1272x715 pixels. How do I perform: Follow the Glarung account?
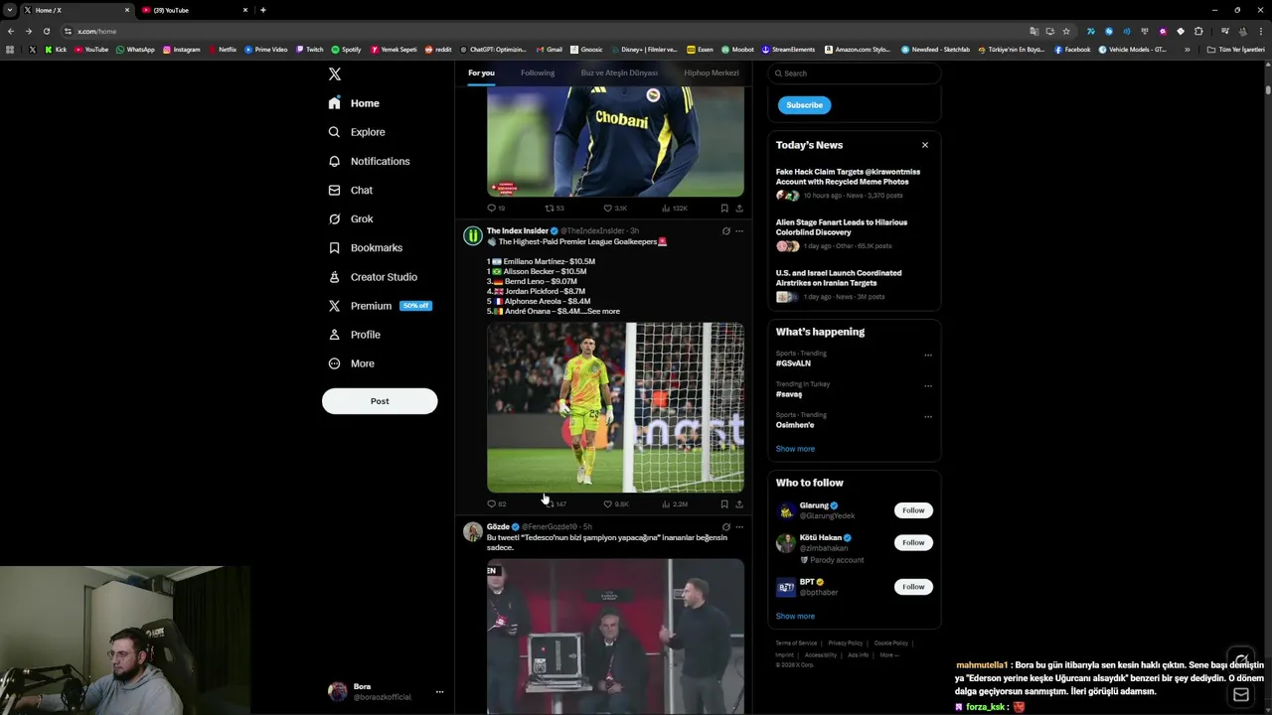click(913, 510)
